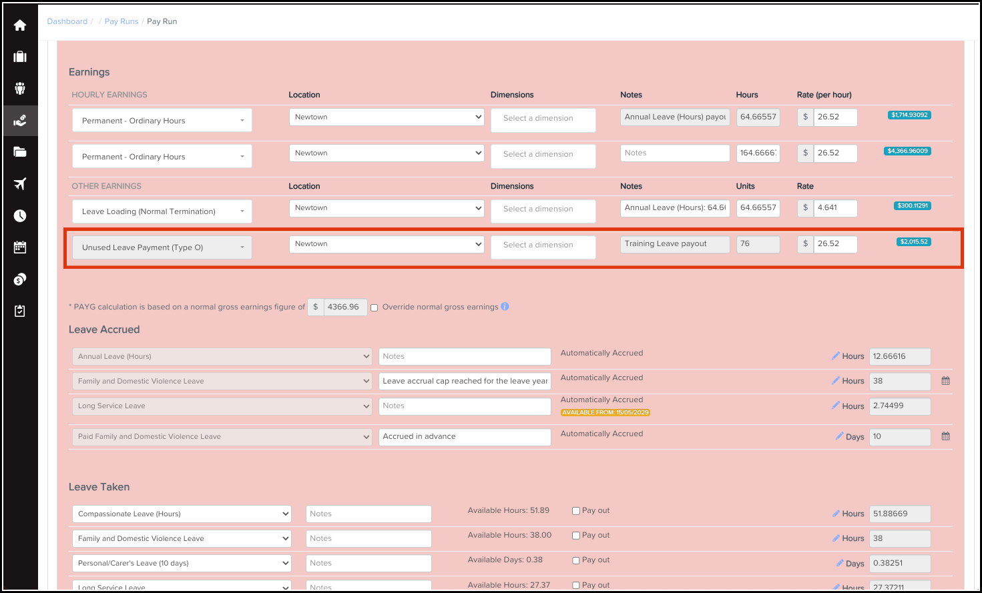Click the Training Leave payout notes field

[x=674, y=244]
